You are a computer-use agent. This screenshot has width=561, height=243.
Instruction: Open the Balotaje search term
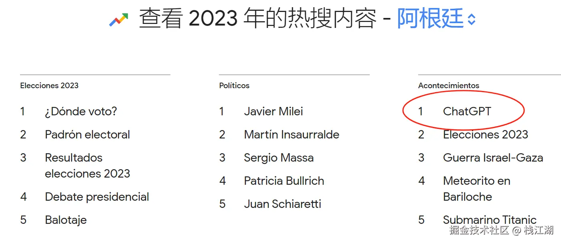(x=66, y=220)
